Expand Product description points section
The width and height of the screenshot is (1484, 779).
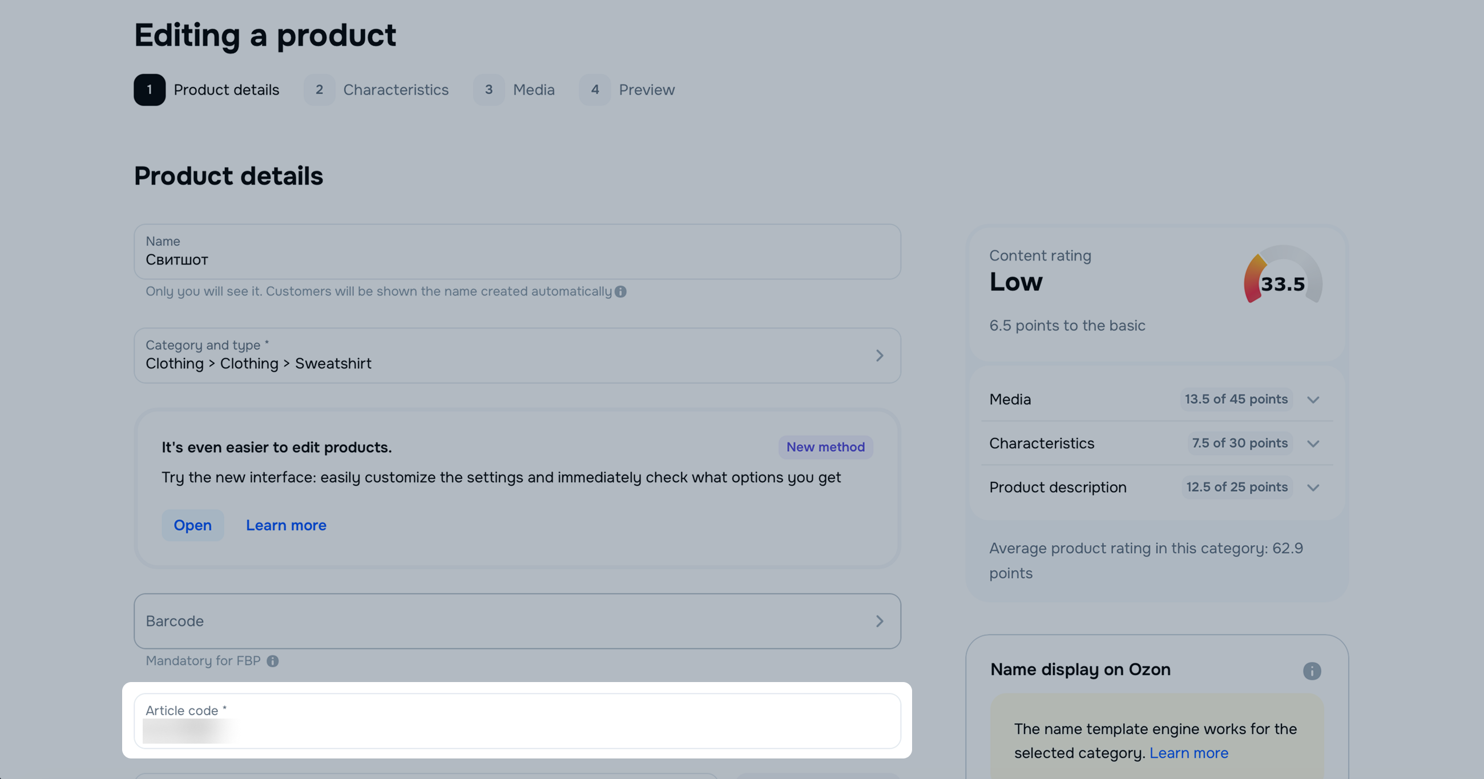(1312, 488)
